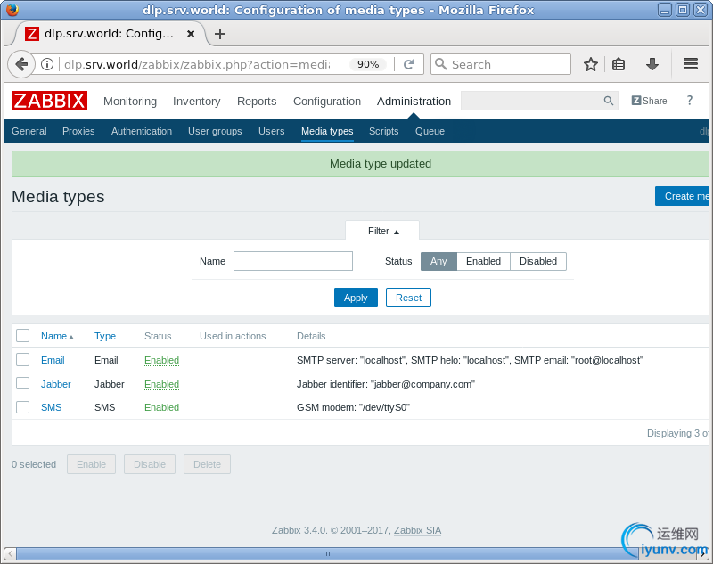Screen dimensions: 713x564
Task: Open the SMS media type link
Action: click(x=52, y=407)
